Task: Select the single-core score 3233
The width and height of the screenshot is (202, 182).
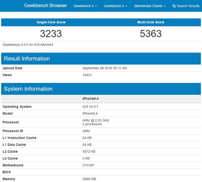Action: tap(51, 34)
